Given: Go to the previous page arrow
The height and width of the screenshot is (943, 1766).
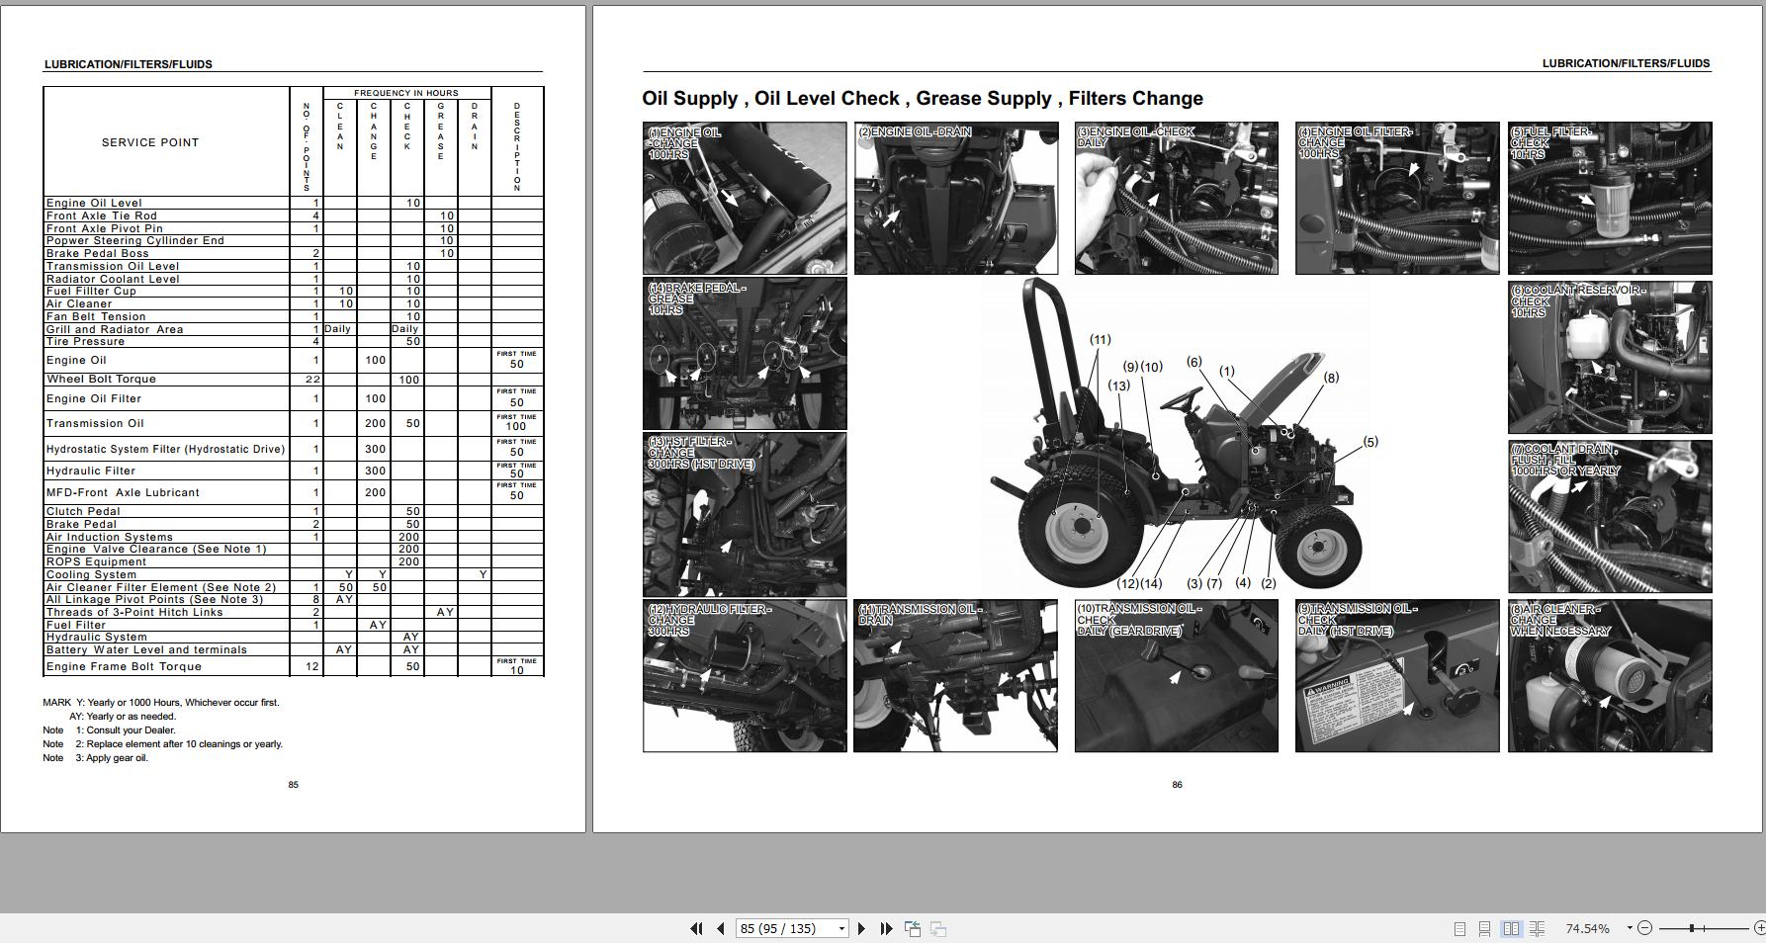Looking at the screenshot, I should tap(722, 928).
